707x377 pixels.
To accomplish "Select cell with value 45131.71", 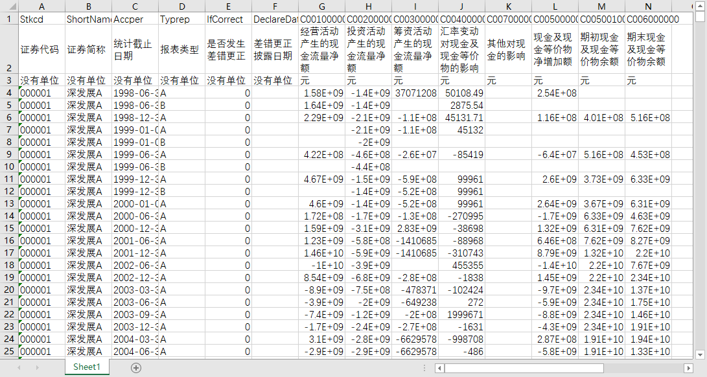I will (x=461, y=118).
